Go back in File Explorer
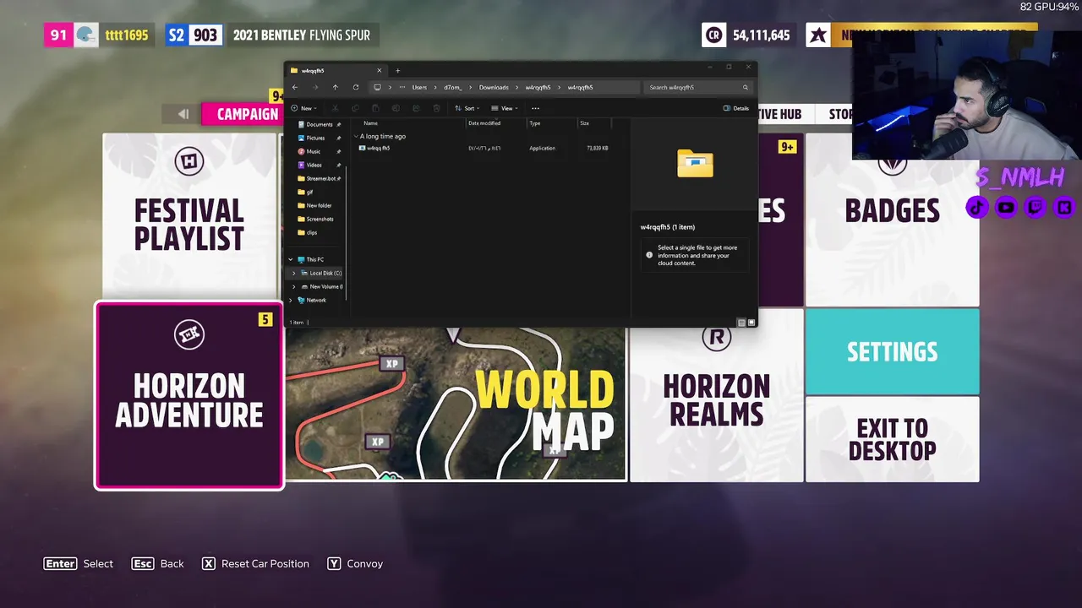 (295, 87)
